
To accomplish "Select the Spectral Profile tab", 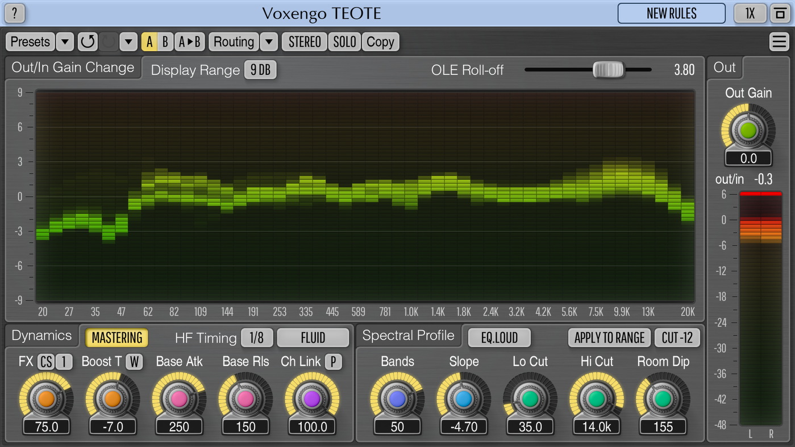I will 408,335.
